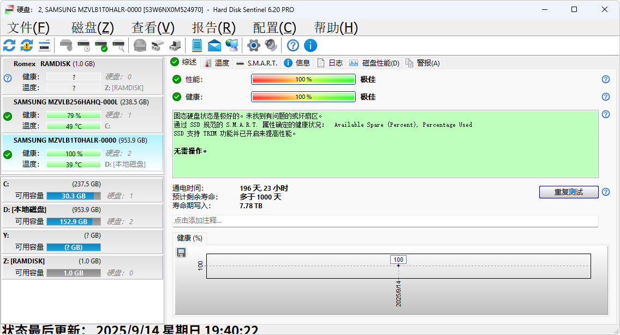Image resolution: width=620 pixels, height=335 pixels.
Task: Open the 报告(R) menu
Action: point(213,28)
